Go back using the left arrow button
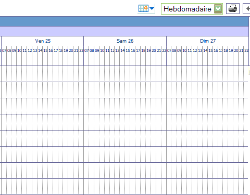Viewport: 250px width, 195px height. (247, 8)
